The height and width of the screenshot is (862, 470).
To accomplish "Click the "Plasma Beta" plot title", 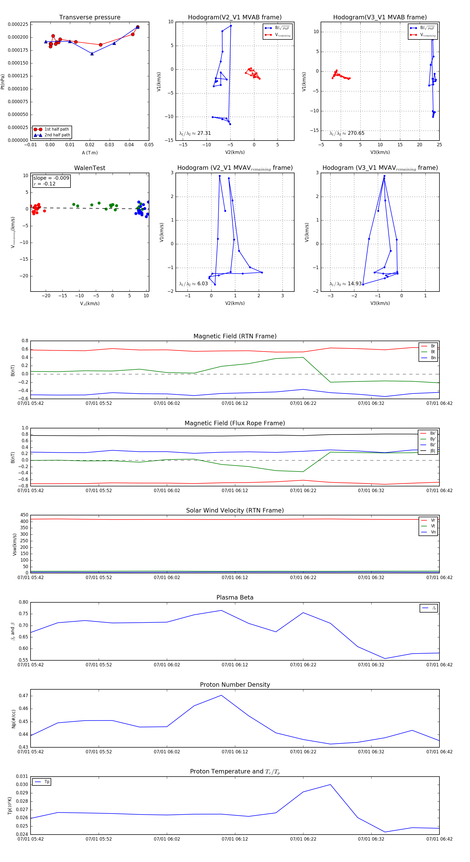I will tap(235, 597).
